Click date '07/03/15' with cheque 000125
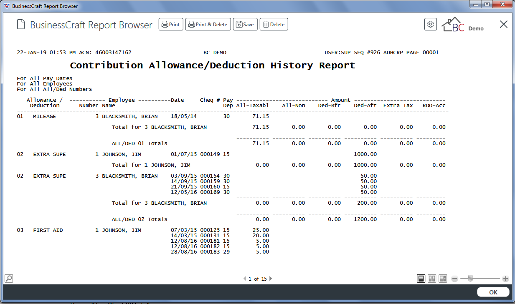Screen dimensions: 515x304 click(184, 230)
